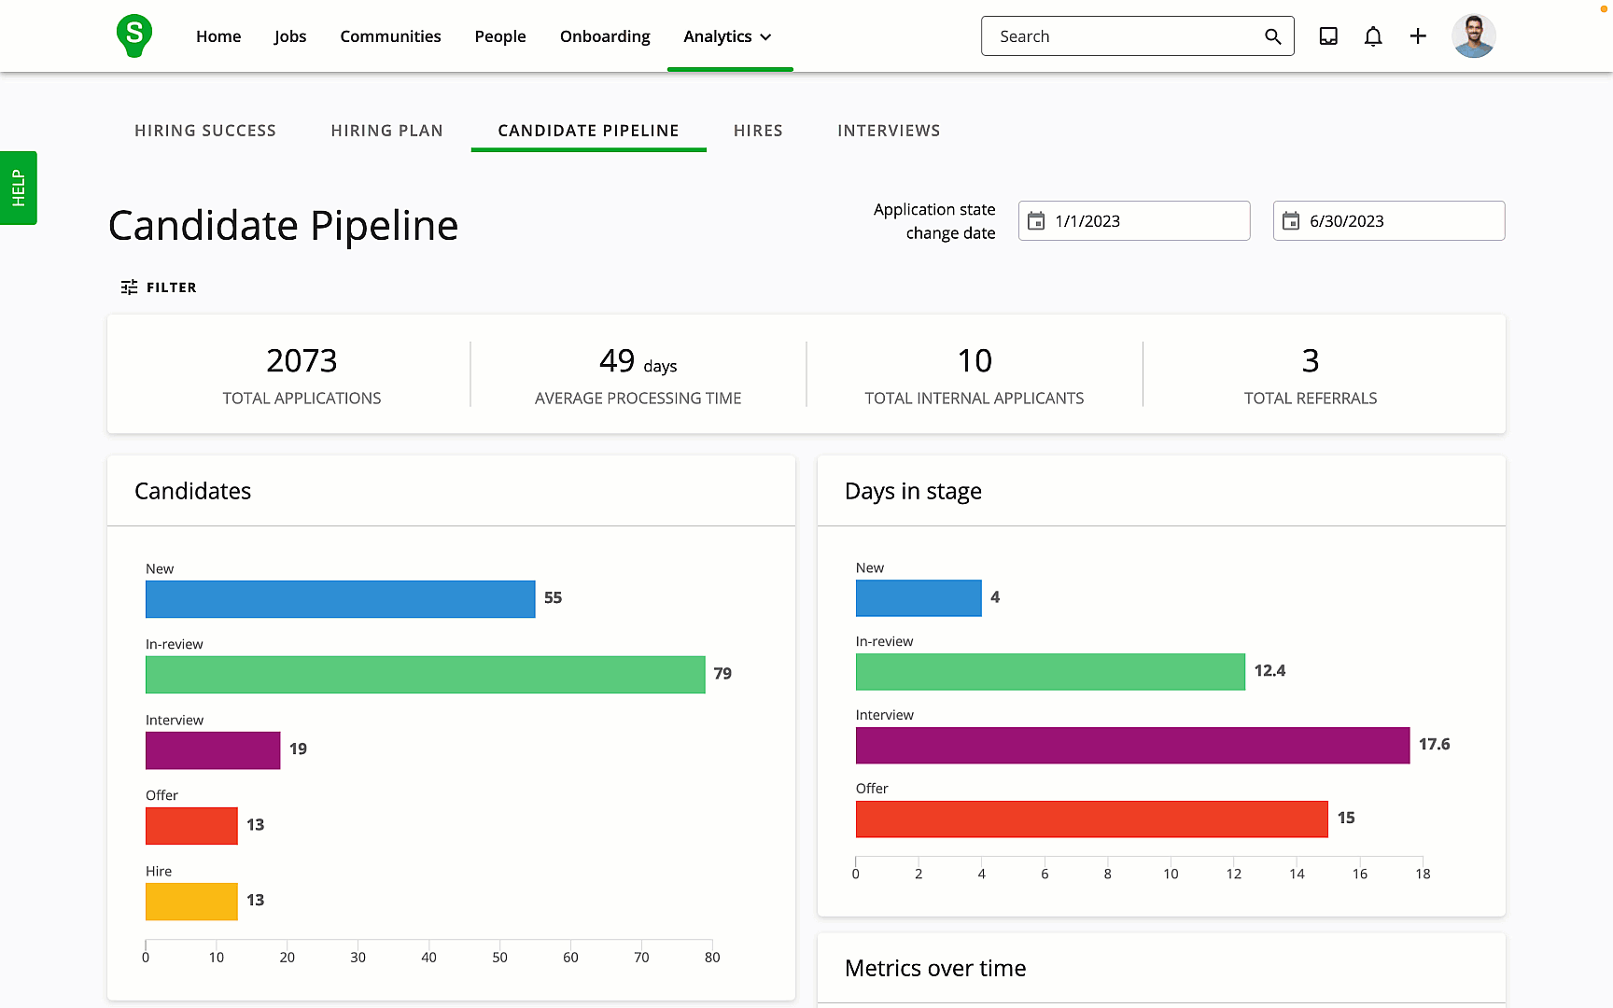Open the notifications bell
Viewport: 1613px width, 1008px height.
point(1372,35)
